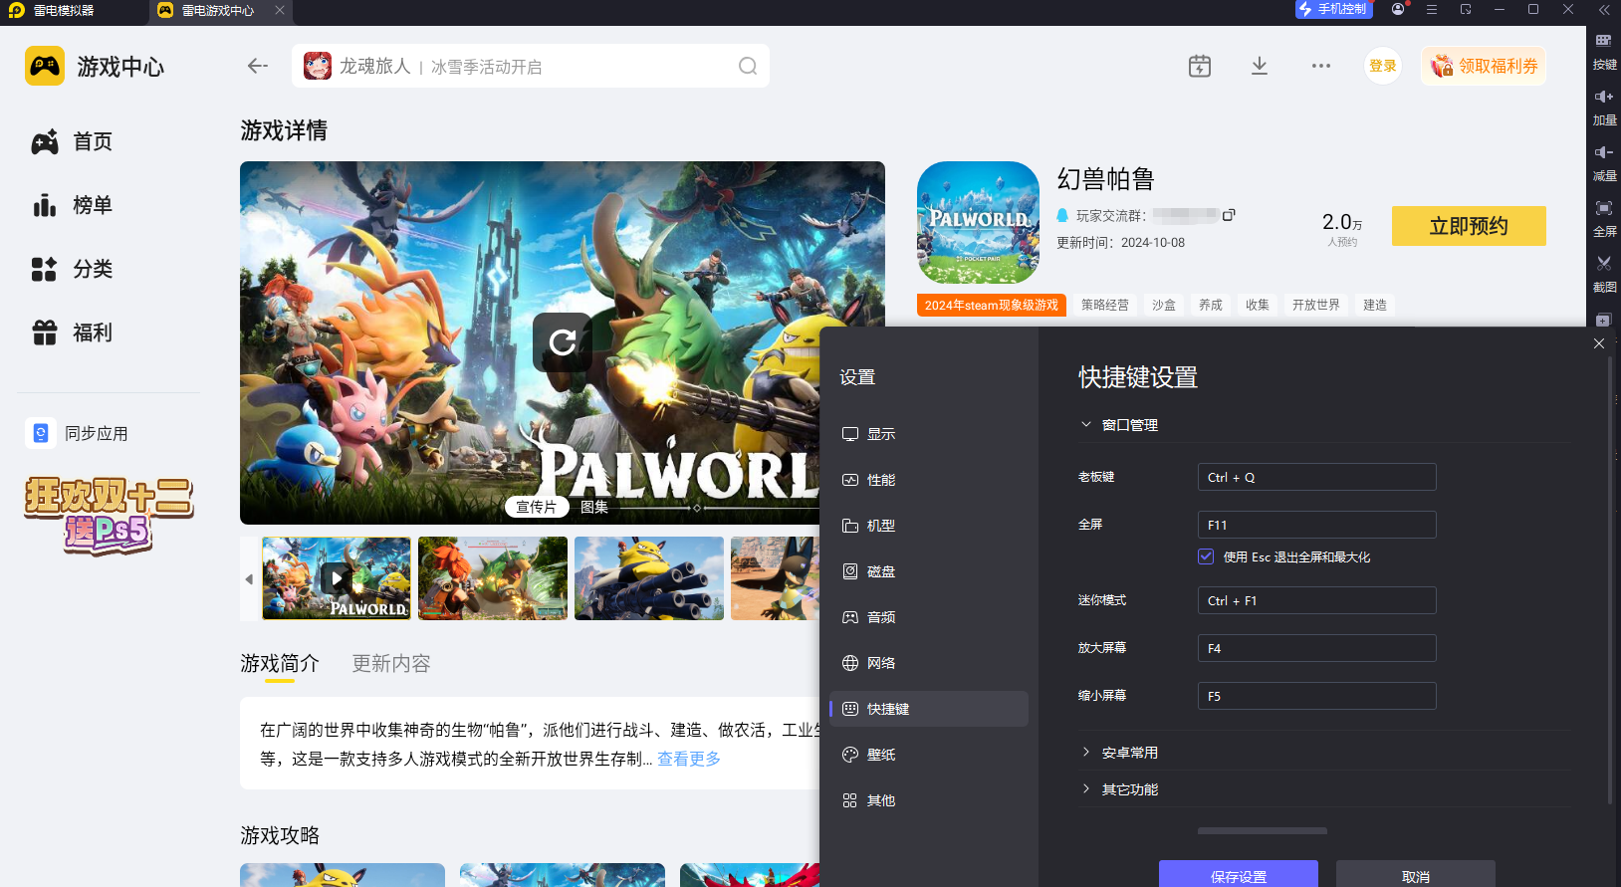Click the 缩小屏幕 F5 shortcut field

click(1316, 696)
